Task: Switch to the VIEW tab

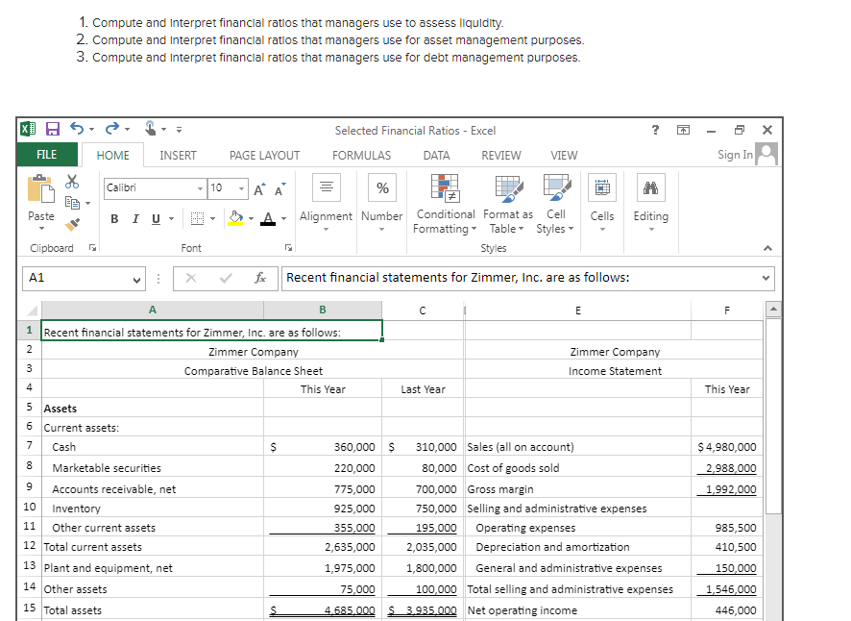Action: pyautogui.click(x=564, y=156)
